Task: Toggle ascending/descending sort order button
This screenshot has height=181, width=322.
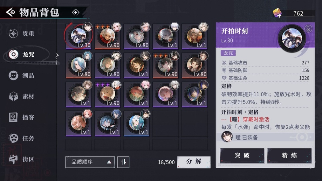Action: (x=123, y=162)
